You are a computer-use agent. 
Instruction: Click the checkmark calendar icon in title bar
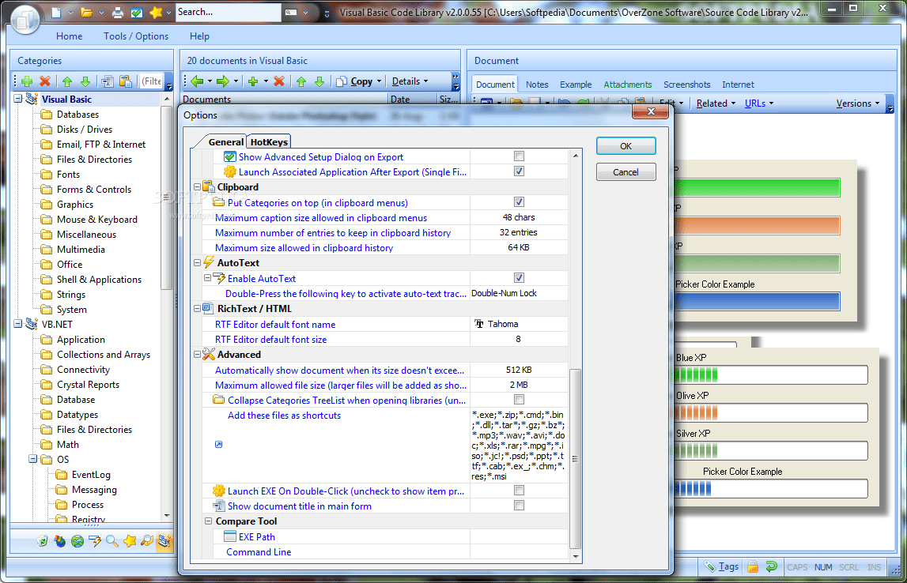click(137, 12)
